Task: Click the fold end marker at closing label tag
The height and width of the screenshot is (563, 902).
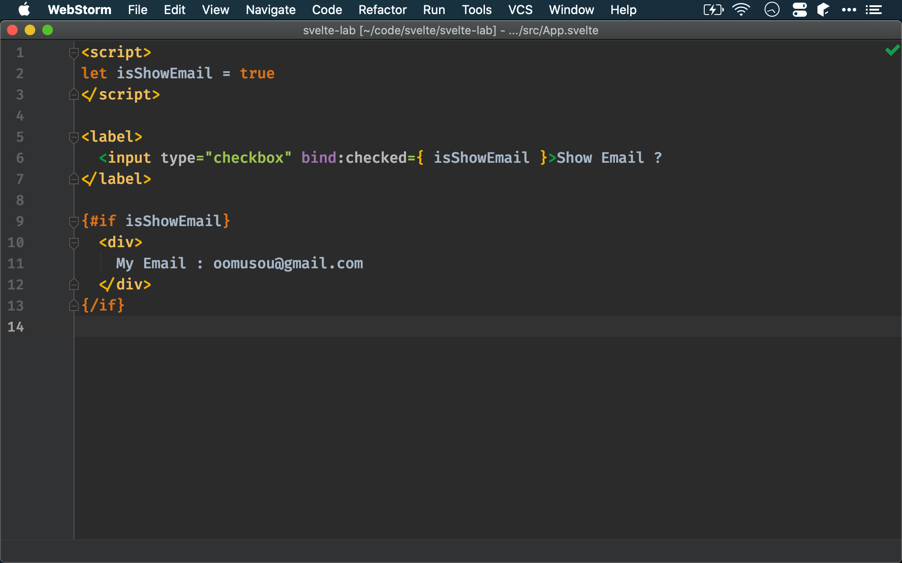Action: 74,179
